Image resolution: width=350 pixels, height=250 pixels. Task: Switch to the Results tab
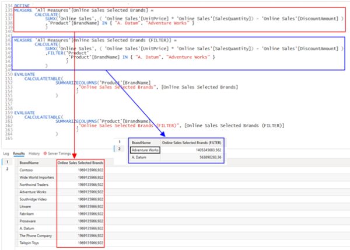pyautogui.click(x=19, y=153)
